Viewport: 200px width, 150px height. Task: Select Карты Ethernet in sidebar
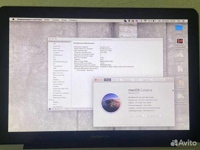pos(59,82)
